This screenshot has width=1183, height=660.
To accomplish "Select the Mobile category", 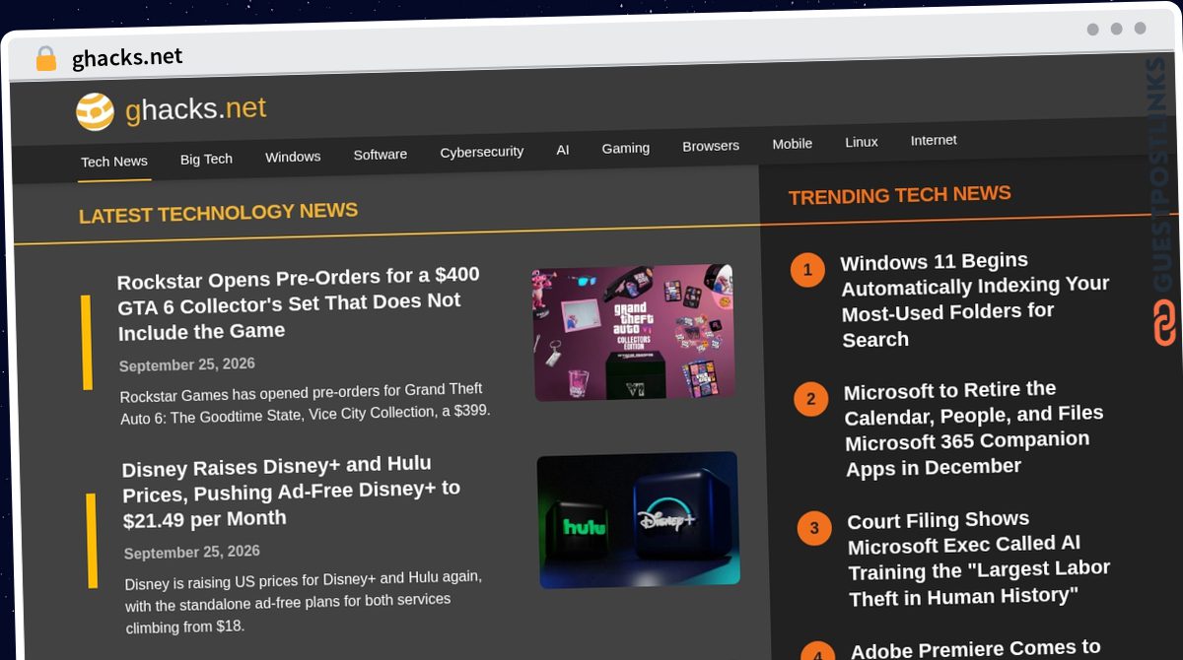I will (793, 144).
